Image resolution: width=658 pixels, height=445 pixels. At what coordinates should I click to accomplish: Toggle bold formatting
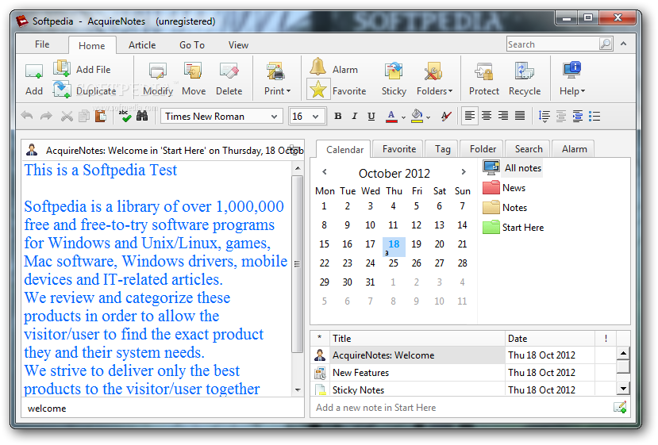[x=338, y=116]
